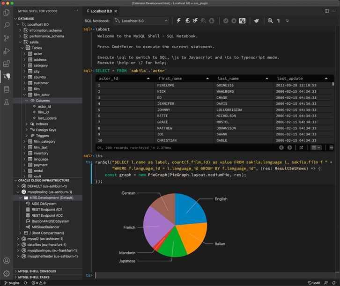Screen dimensions: 340x286
Task: Select the customer table
Action: click(x=41, y=83)
